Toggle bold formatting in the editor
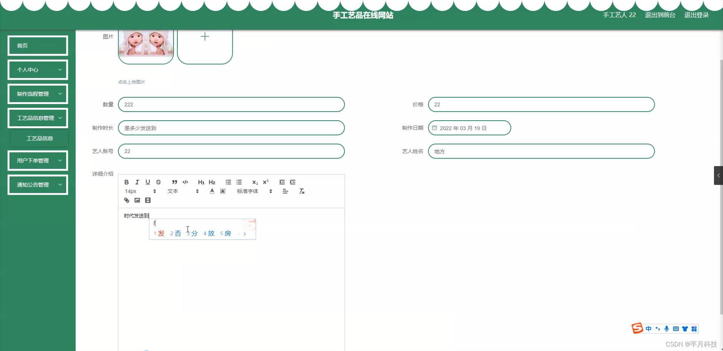This screenshot has width=723, height=351. click(x=127, y=182)
